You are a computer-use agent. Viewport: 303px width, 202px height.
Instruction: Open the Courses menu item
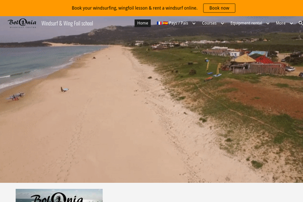coord(209,23)
